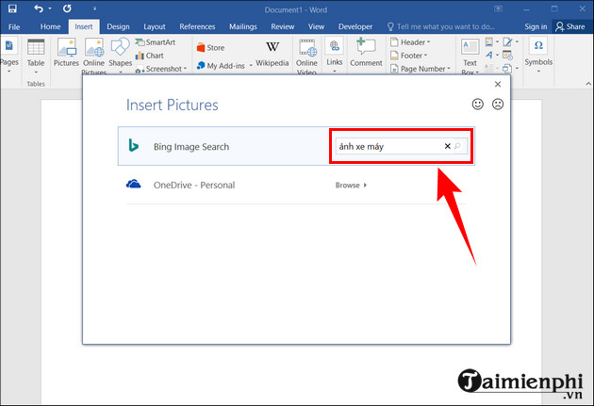This screenshot has width=594, height=406.
Task: Open the Developer tab
Action: click(x=355, y=26)
